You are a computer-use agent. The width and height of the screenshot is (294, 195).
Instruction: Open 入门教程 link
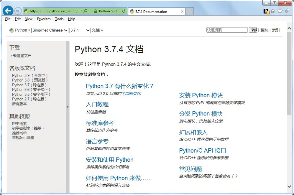point(97,105)
